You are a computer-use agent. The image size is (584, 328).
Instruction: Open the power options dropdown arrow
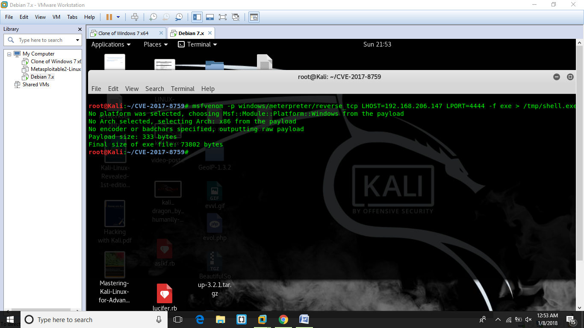click(118, 17)
